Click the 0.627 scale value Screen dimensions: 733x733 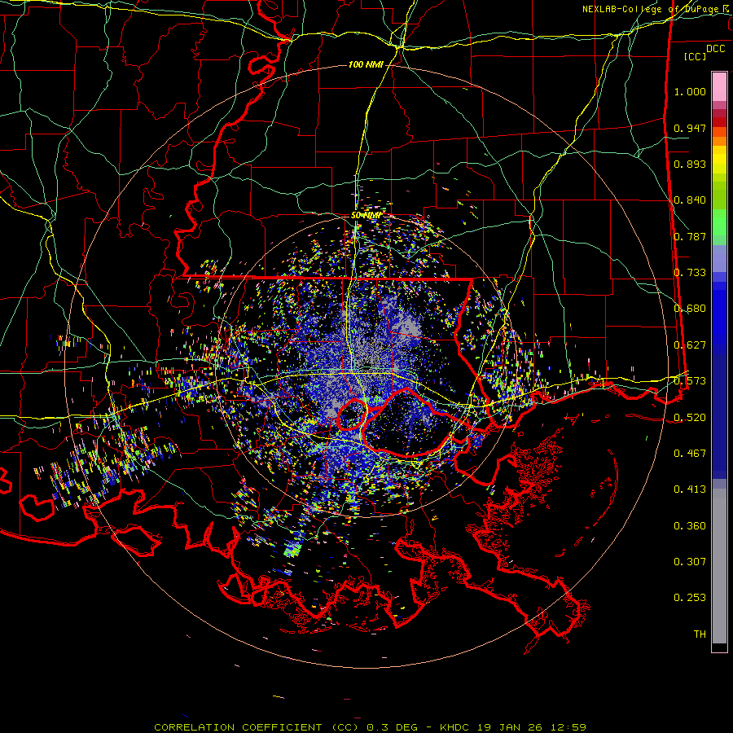coord(690,345)
